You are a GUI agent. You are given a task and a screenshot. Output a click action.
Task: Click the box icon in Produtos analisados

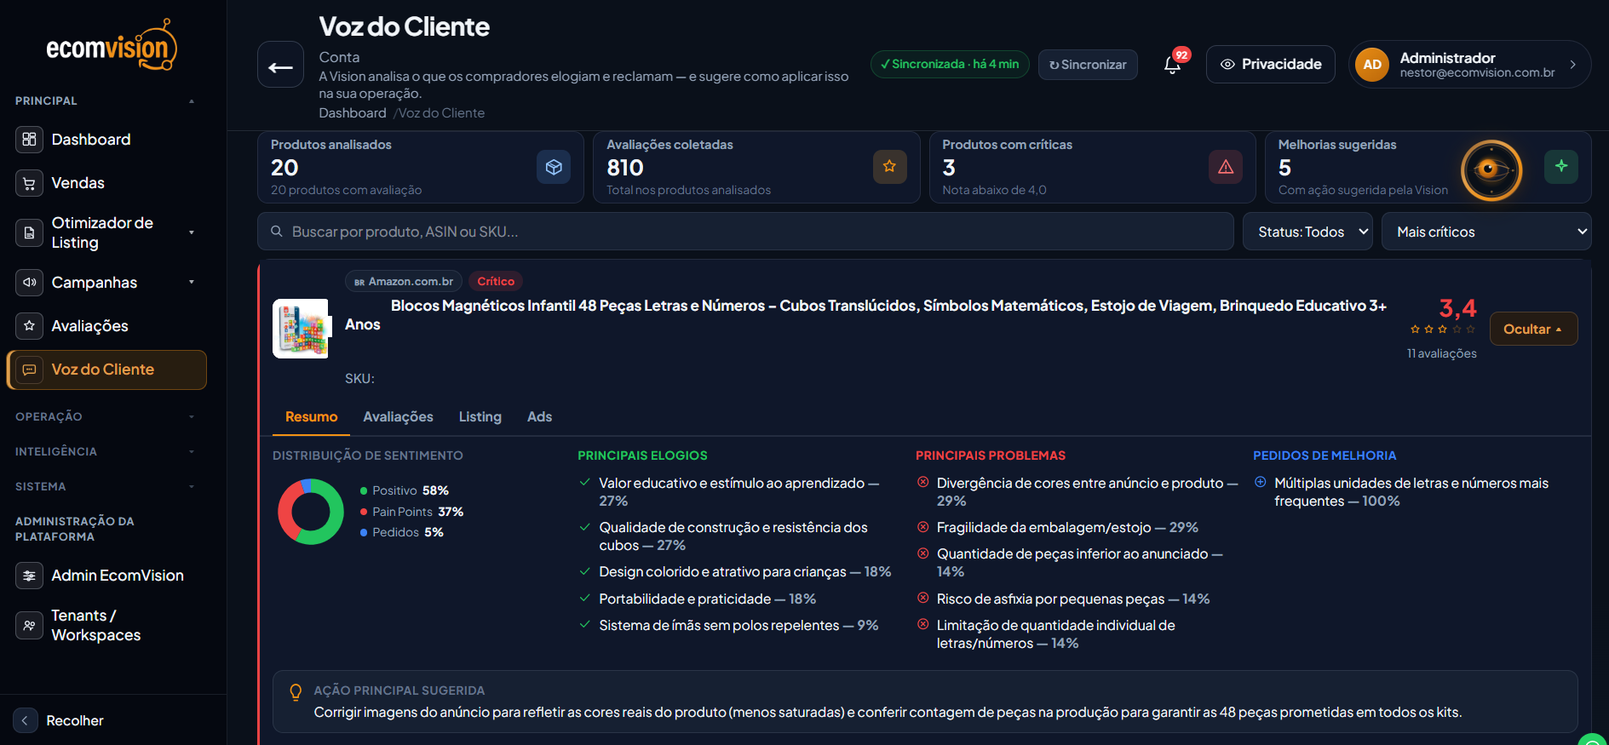(554, 167)
